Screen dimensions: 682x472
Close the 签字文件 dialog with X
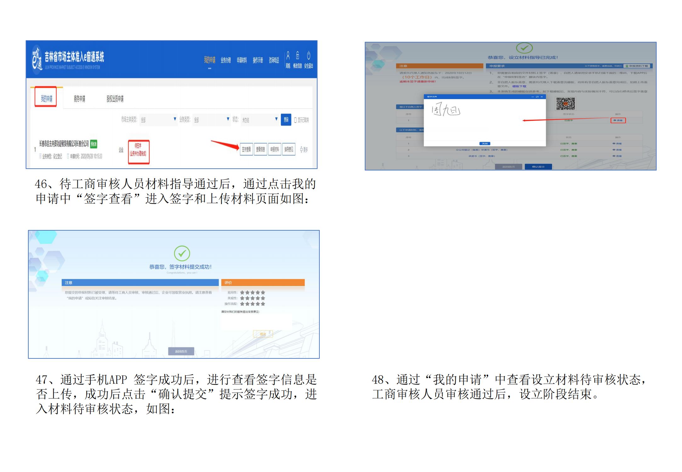tap(542, 97)
